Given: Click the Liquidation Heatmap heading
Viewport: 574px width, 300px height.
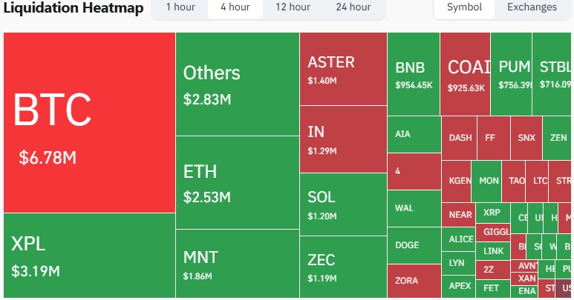Looking at the screenshot, I should (x=73, y=7).
